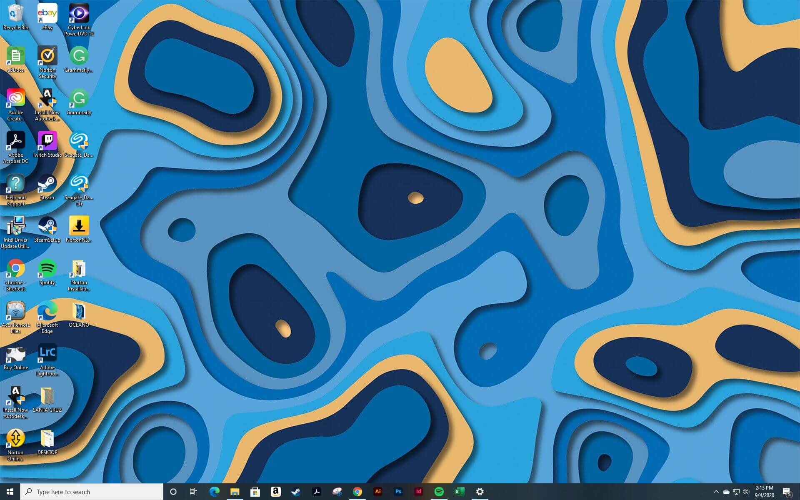800x500 pixels.
Task: Open Adobe Acrobat from the taskbar
Action: coord(317,491)
